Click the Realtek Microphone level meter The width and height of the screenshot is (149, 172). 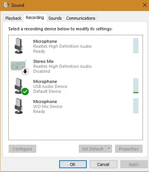(136, 45)
